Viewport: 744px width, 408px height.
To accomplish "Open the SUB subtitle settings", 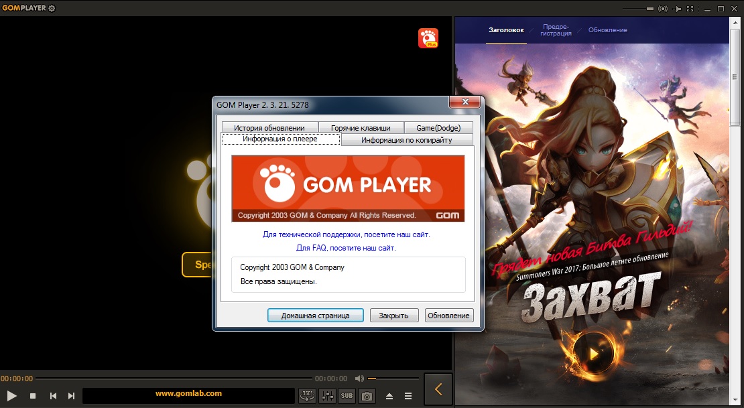I will coord(347,396).
